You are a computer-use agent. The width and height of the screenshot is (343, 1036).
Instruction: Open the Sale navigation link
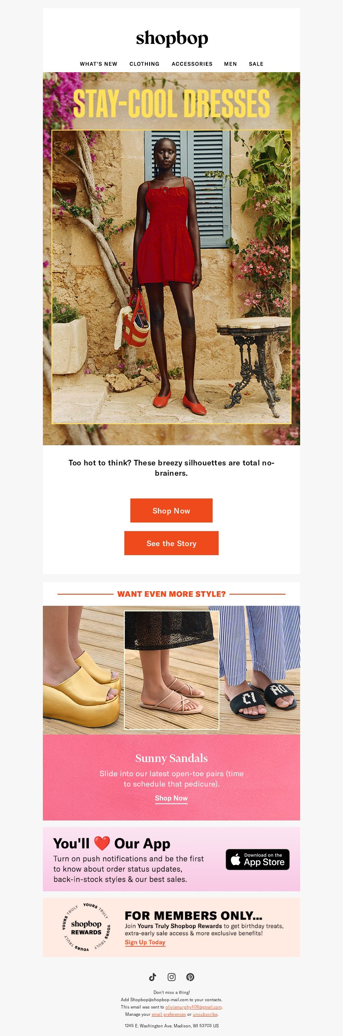256,64
